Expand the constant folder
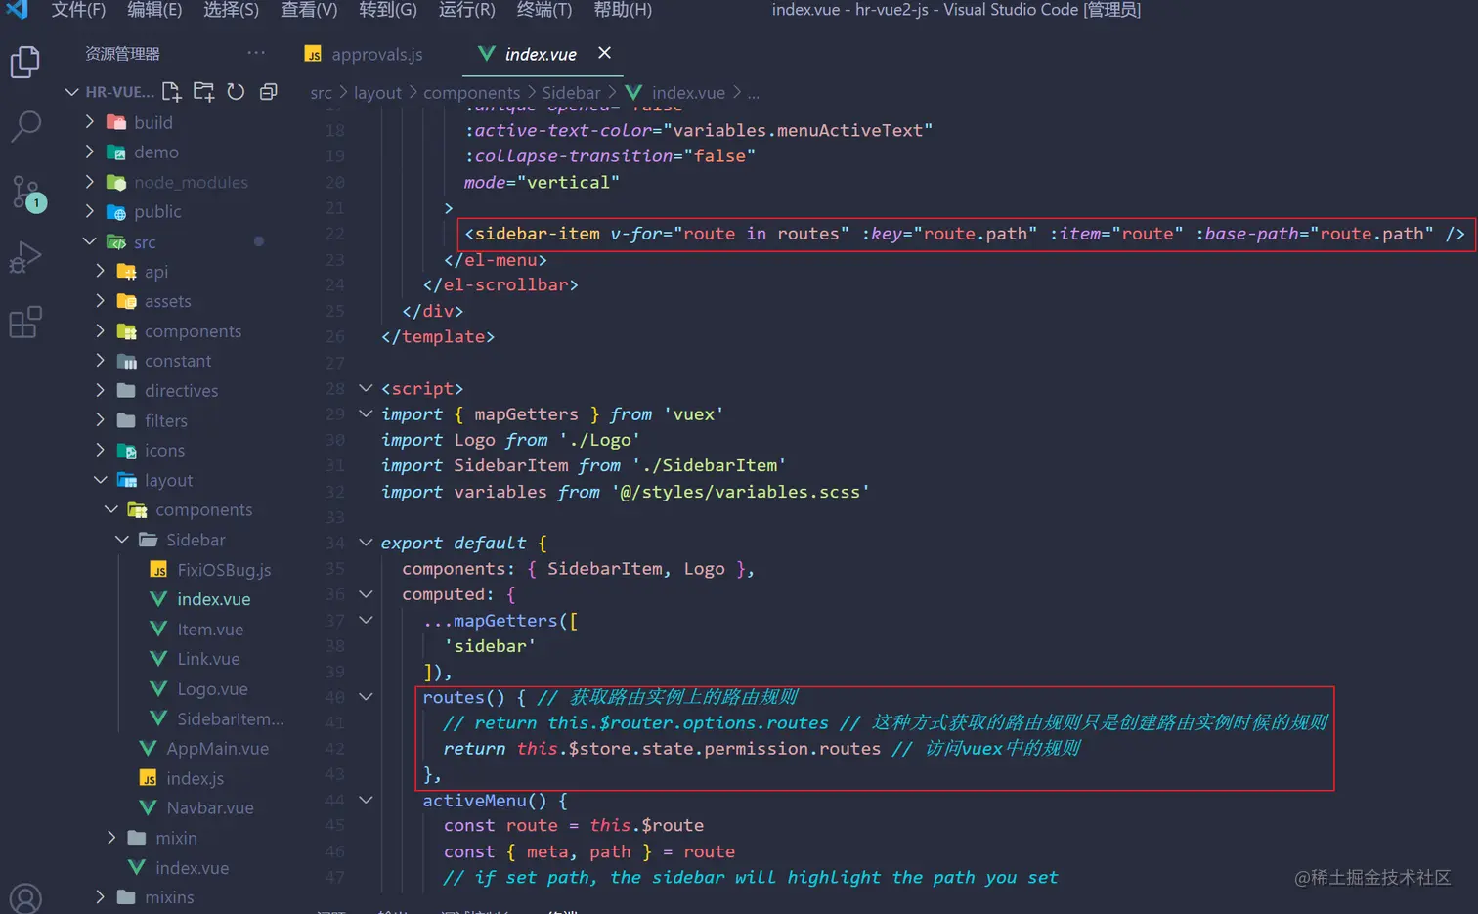The image size is (1478, 914). (178, 362)
